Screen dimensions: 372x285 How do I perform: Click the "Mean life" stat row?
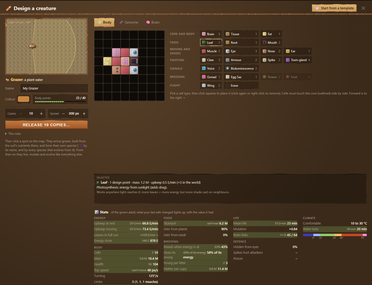click(265, 223)
